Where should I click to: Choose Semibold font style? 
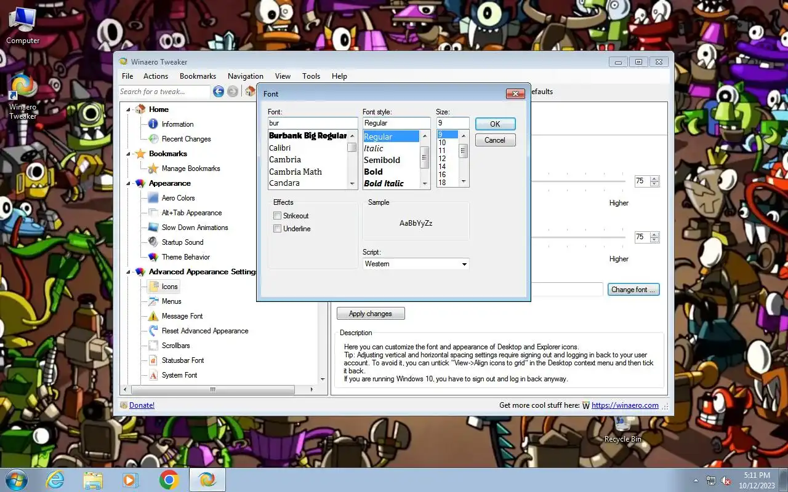click(382, 160)
